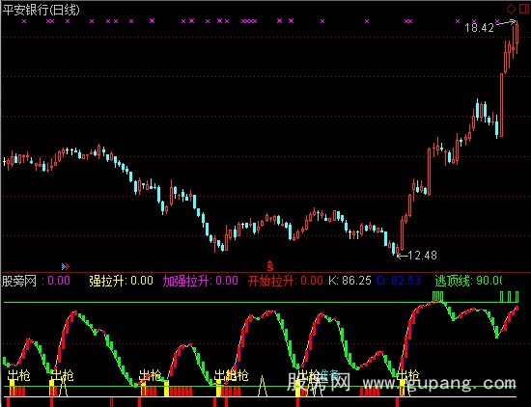Click the 开始拉升: 0.00 indicator value
Viewport: 531px width, 407px height.
(x=285, y=281)
